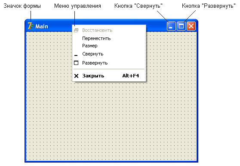240x166 pixels.
Task: Close the Main form with red X
Action: [x=191, y=26]
